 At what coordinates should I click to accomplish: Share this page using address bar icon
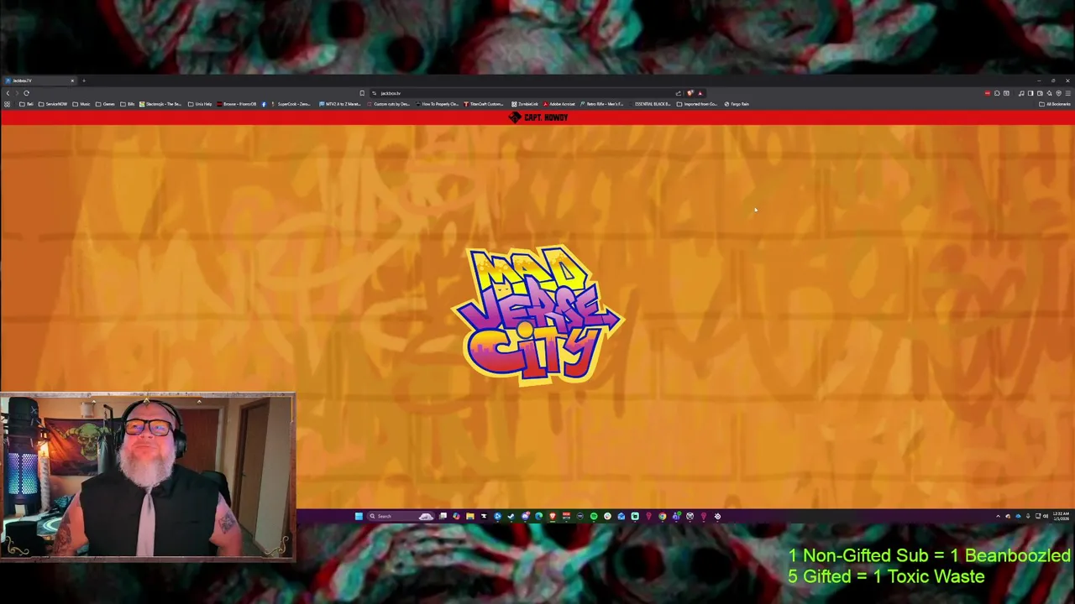coord(679,93)
